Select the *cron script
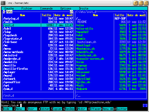This screenshot has width=149, height=112. (111, 62)
